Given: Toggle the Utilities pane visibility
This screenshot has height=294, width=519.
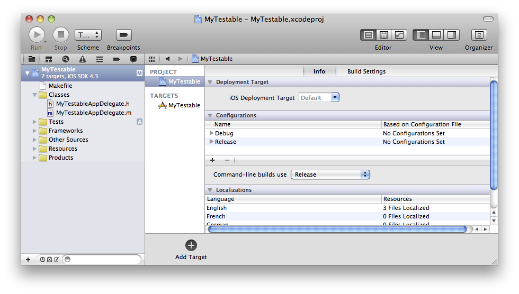Looking at the screenshot, I should click(451, 35).
